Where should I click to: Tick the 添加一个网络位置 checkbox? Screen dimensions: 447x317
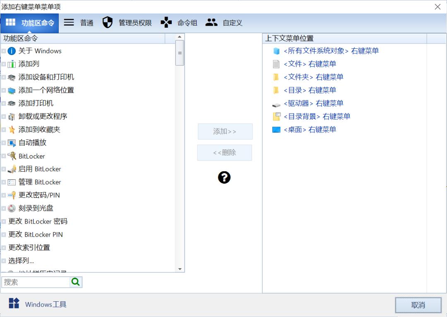3,90
